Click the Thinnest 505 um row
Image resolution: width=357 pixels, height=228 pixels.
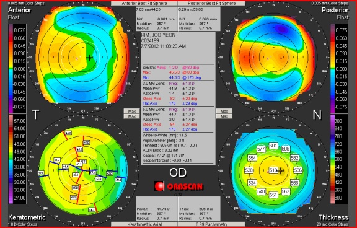(170, 146)
